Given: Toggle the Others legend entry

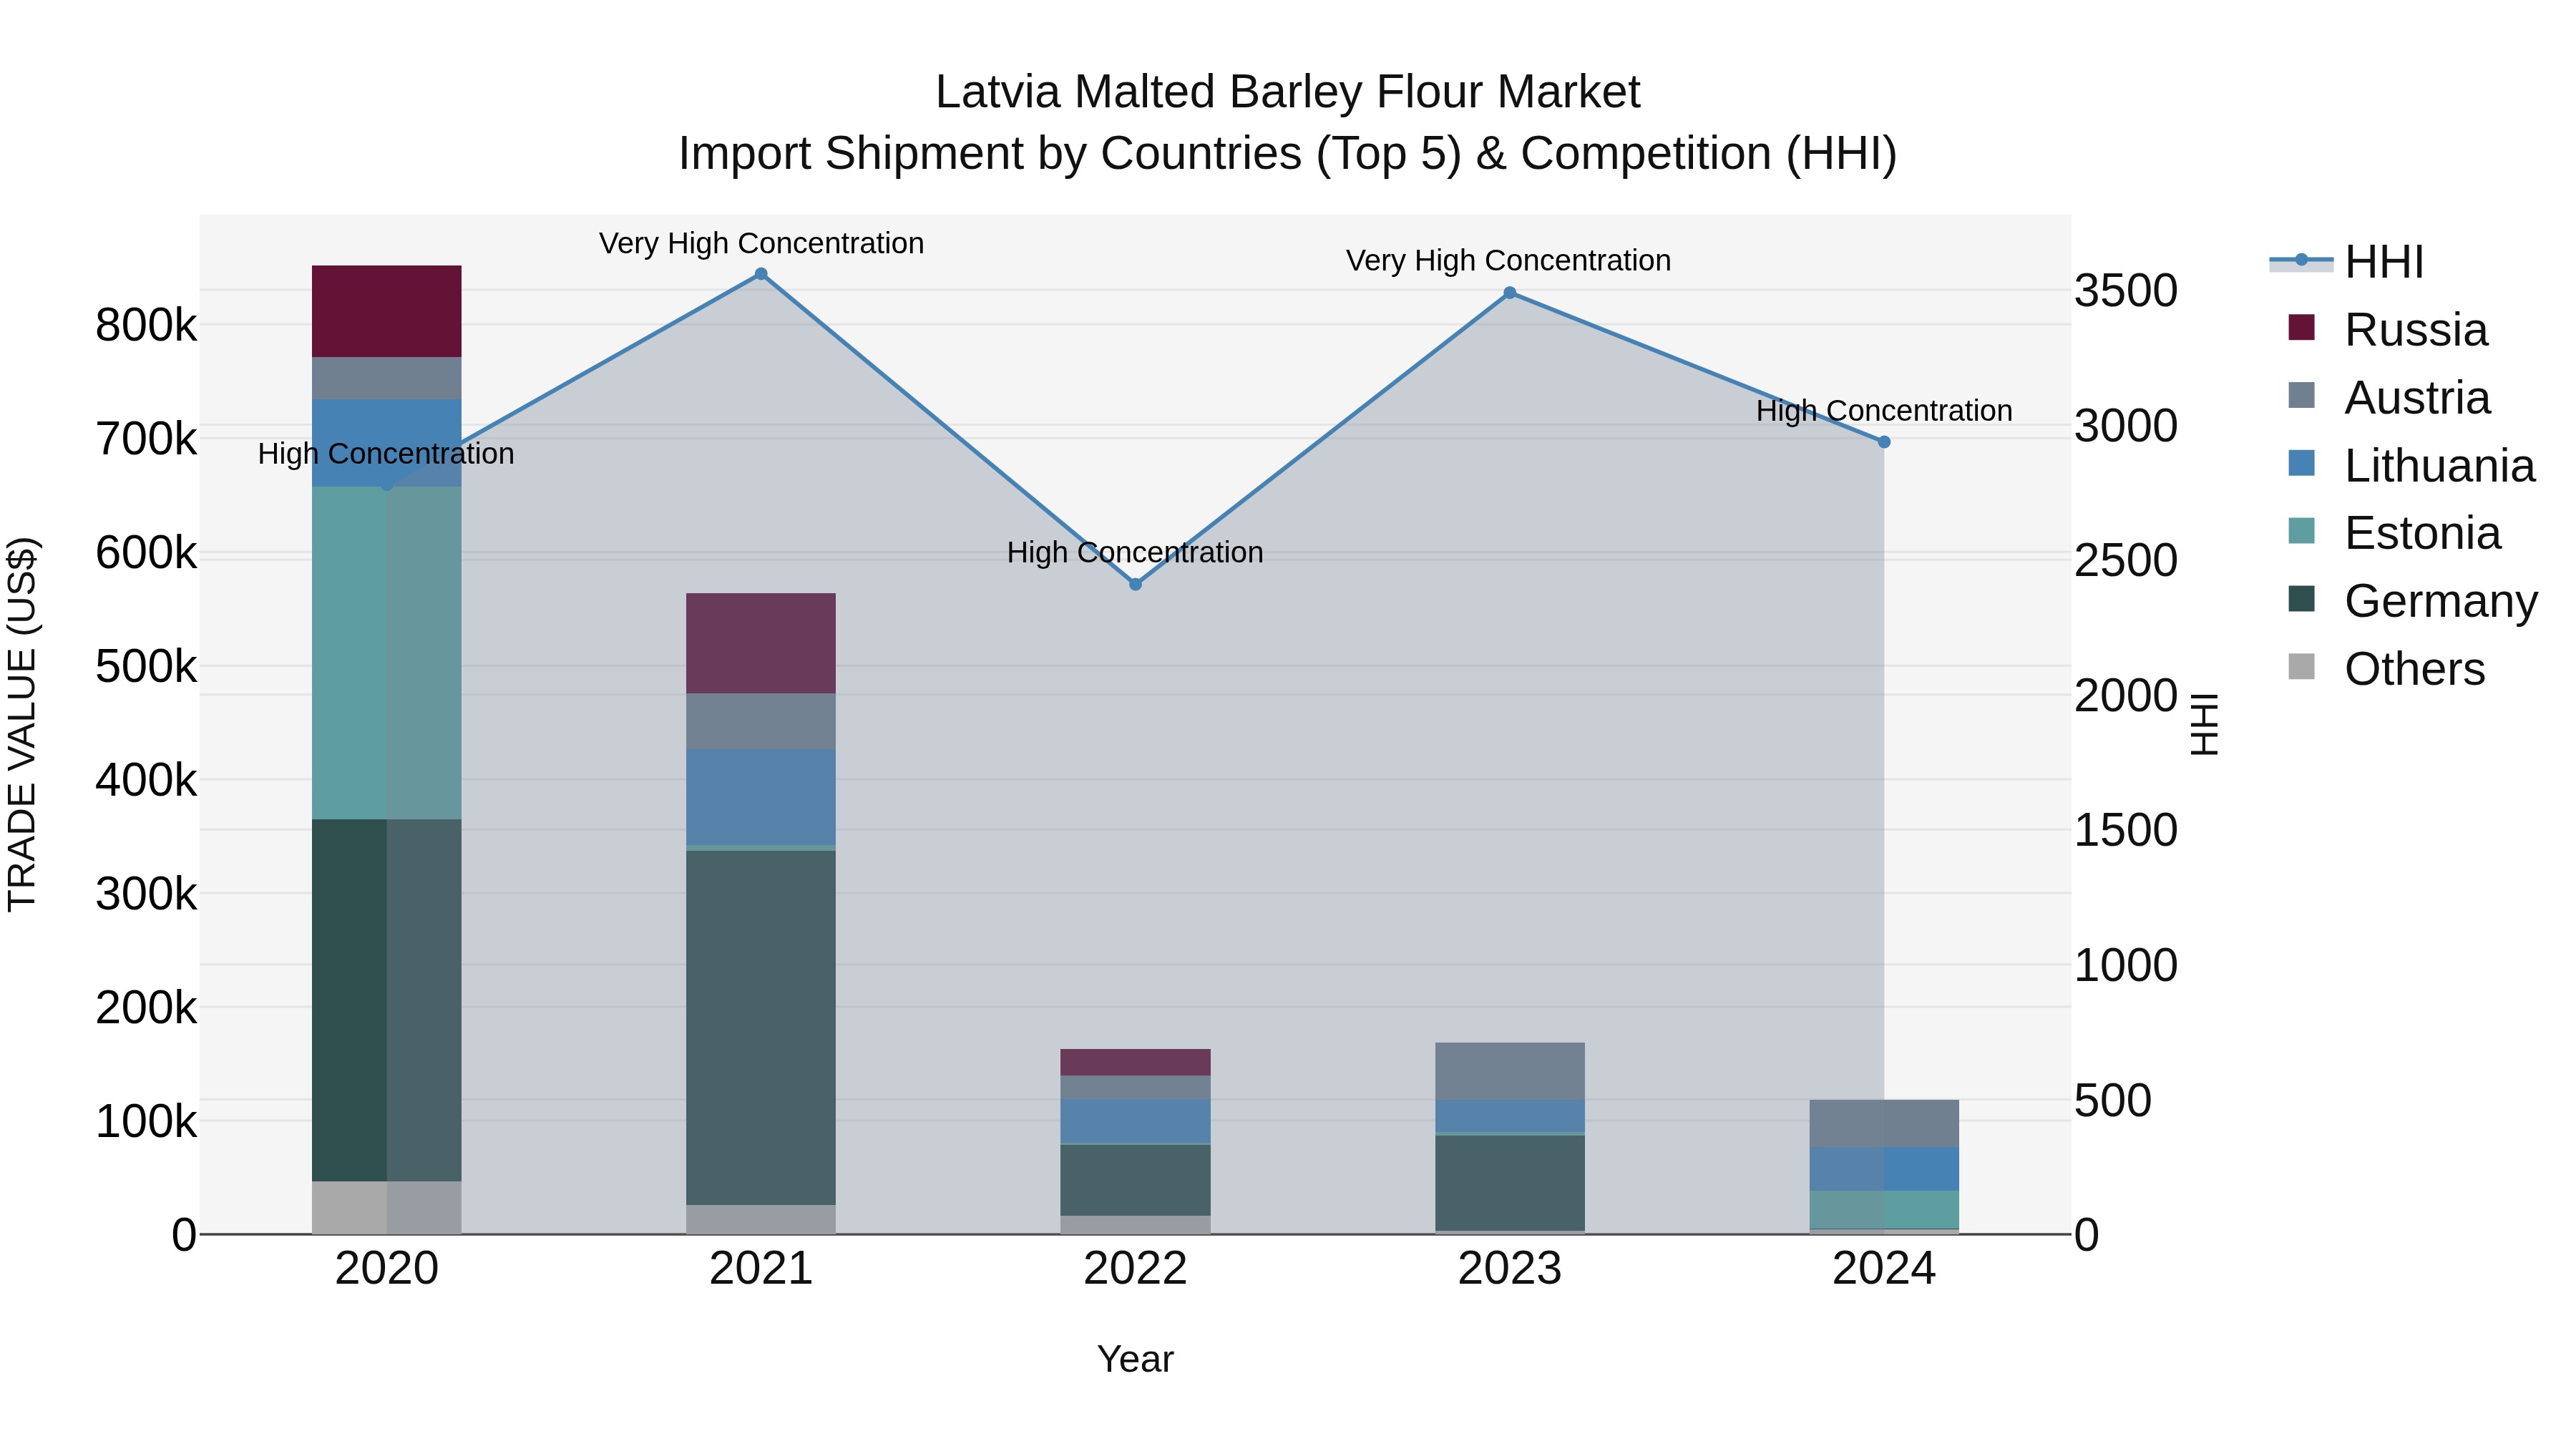Looking at the screenshot, I should [x=2386, y=669].
